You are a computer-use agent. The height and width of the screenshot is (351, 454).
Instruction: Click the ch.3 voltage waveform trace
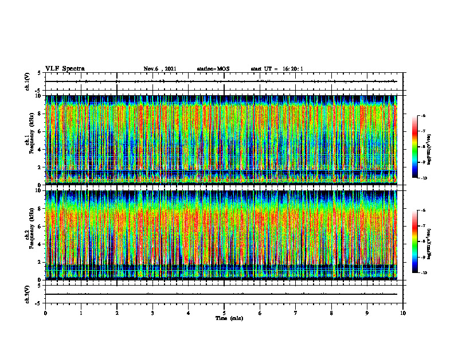pos(221,294)
